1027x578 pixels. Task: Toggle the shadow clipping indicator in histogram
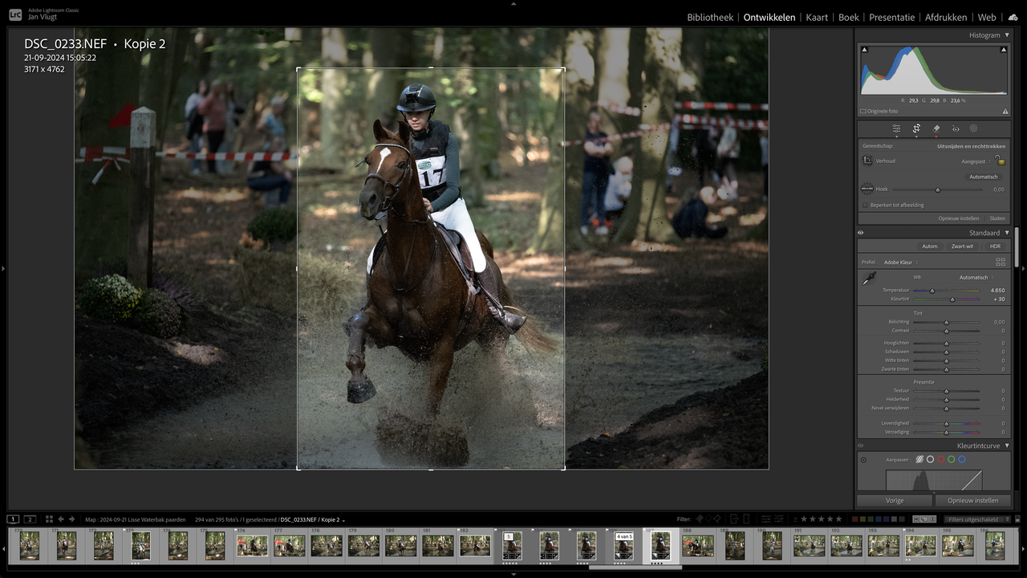pyautogui.click(x=864, y=50)
